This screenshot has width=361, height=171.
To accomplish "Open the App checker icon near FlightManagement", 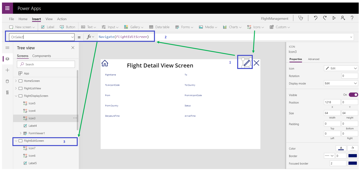I will [301, 18].
